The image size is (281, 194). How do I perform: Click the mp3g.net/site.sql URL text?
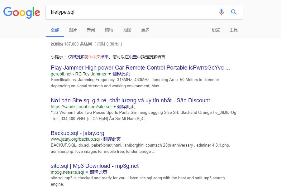point(67,172)
